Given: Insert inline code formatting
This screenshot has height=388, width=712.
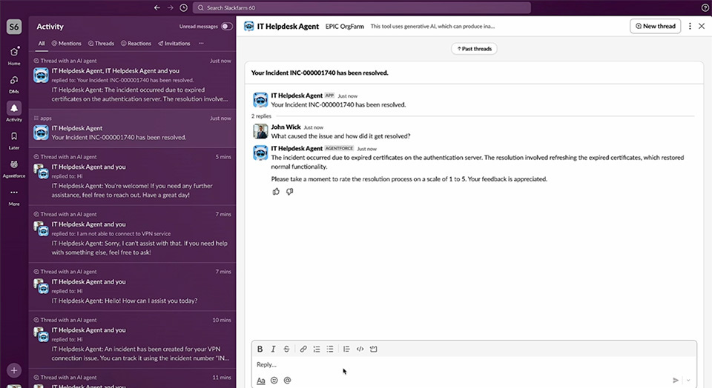Looking at the screenshot, I should coord(360,349).
